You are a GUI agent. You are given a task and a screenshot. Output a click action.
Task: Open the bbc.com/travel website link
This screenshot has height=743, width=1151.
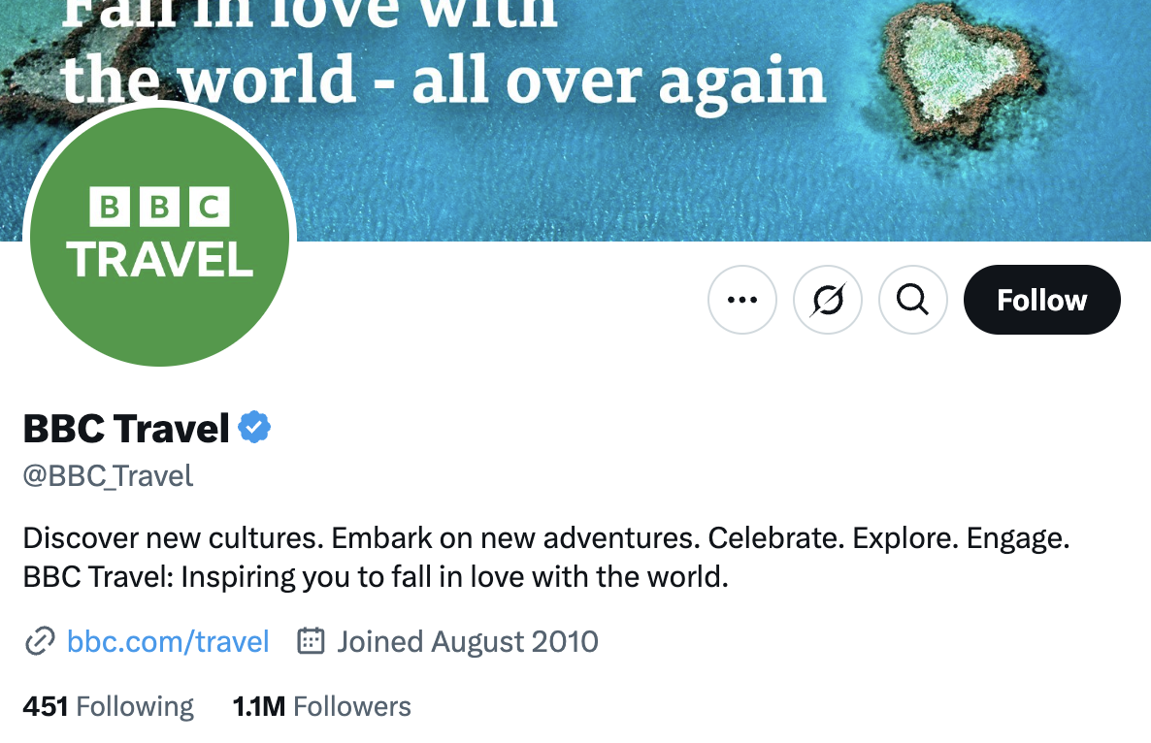pyautogui.click(x=167, y=641)
